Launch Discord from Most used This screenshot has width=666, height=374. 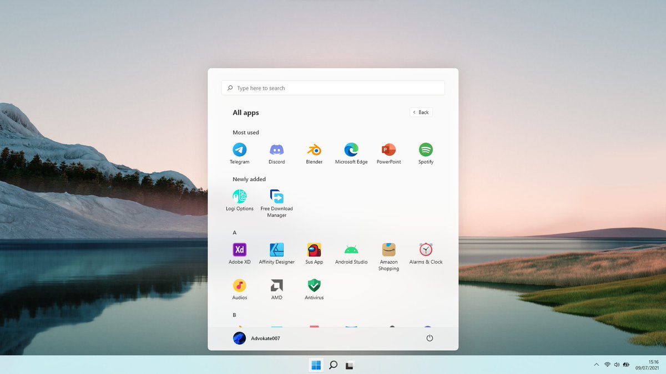pos(276,153)
